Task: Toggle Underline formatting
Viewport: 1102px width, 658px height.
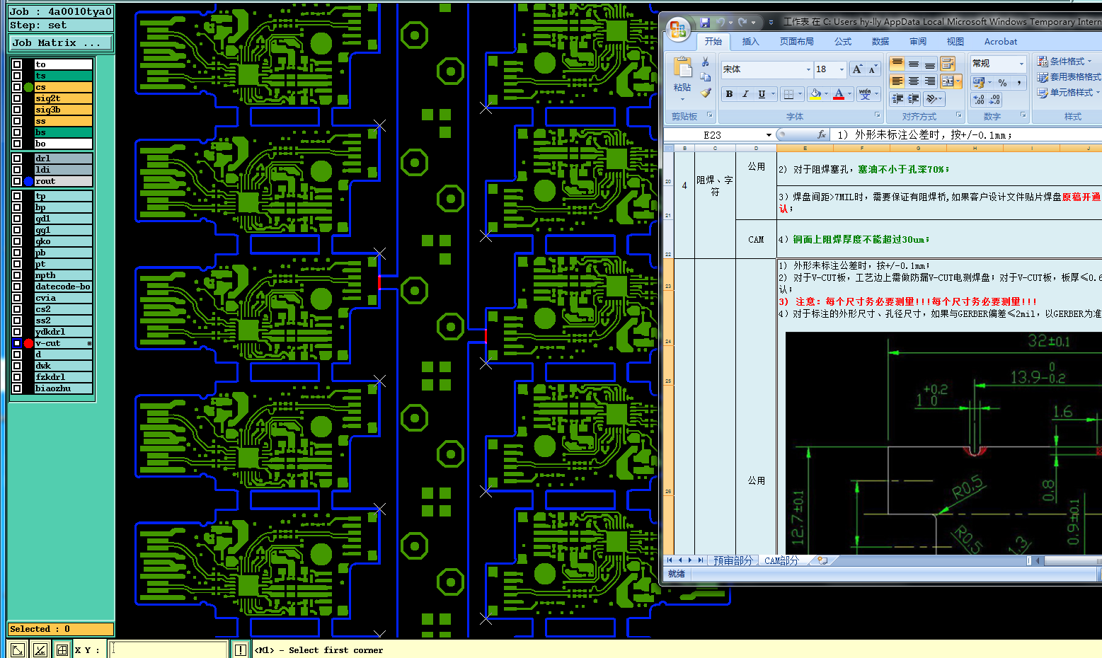Action: (762, 94)
